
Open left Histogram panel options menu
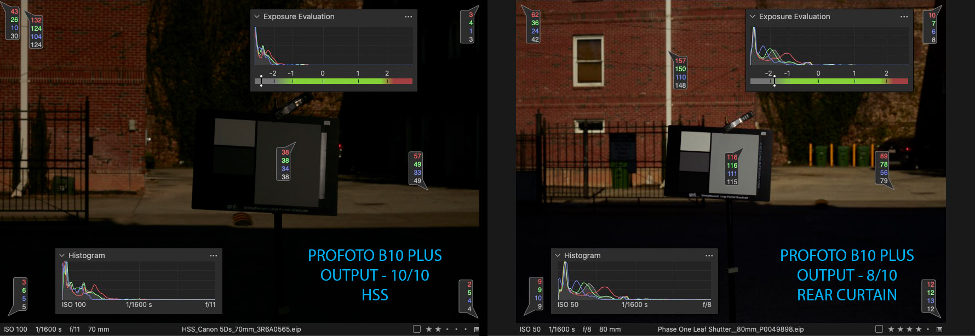[x=213, y=255]
